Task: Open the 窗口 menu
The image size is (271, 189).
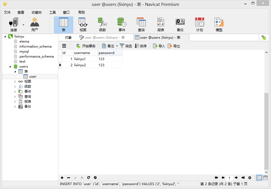Action: coord(66,12)
